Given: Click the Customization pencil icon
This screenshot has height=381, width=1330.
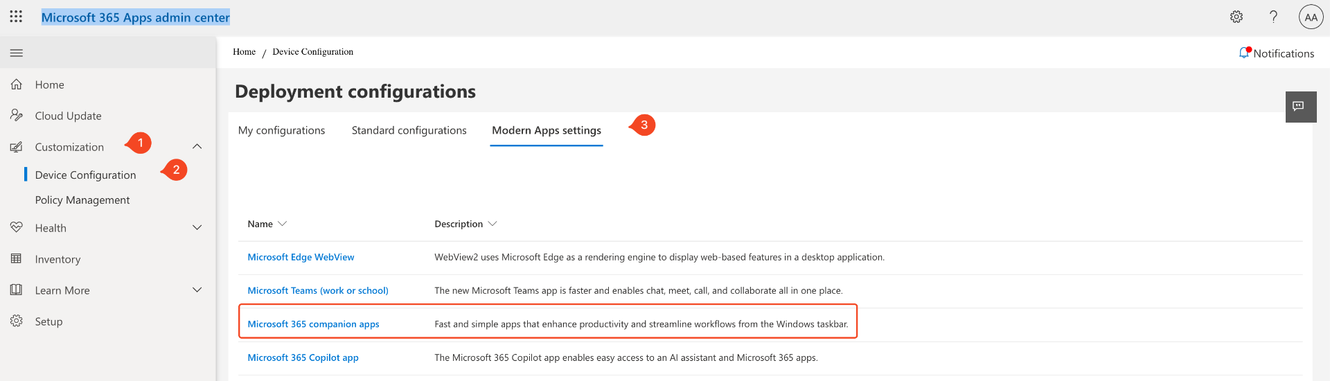Looking at the screenshot, I should [x=17, y=147].
